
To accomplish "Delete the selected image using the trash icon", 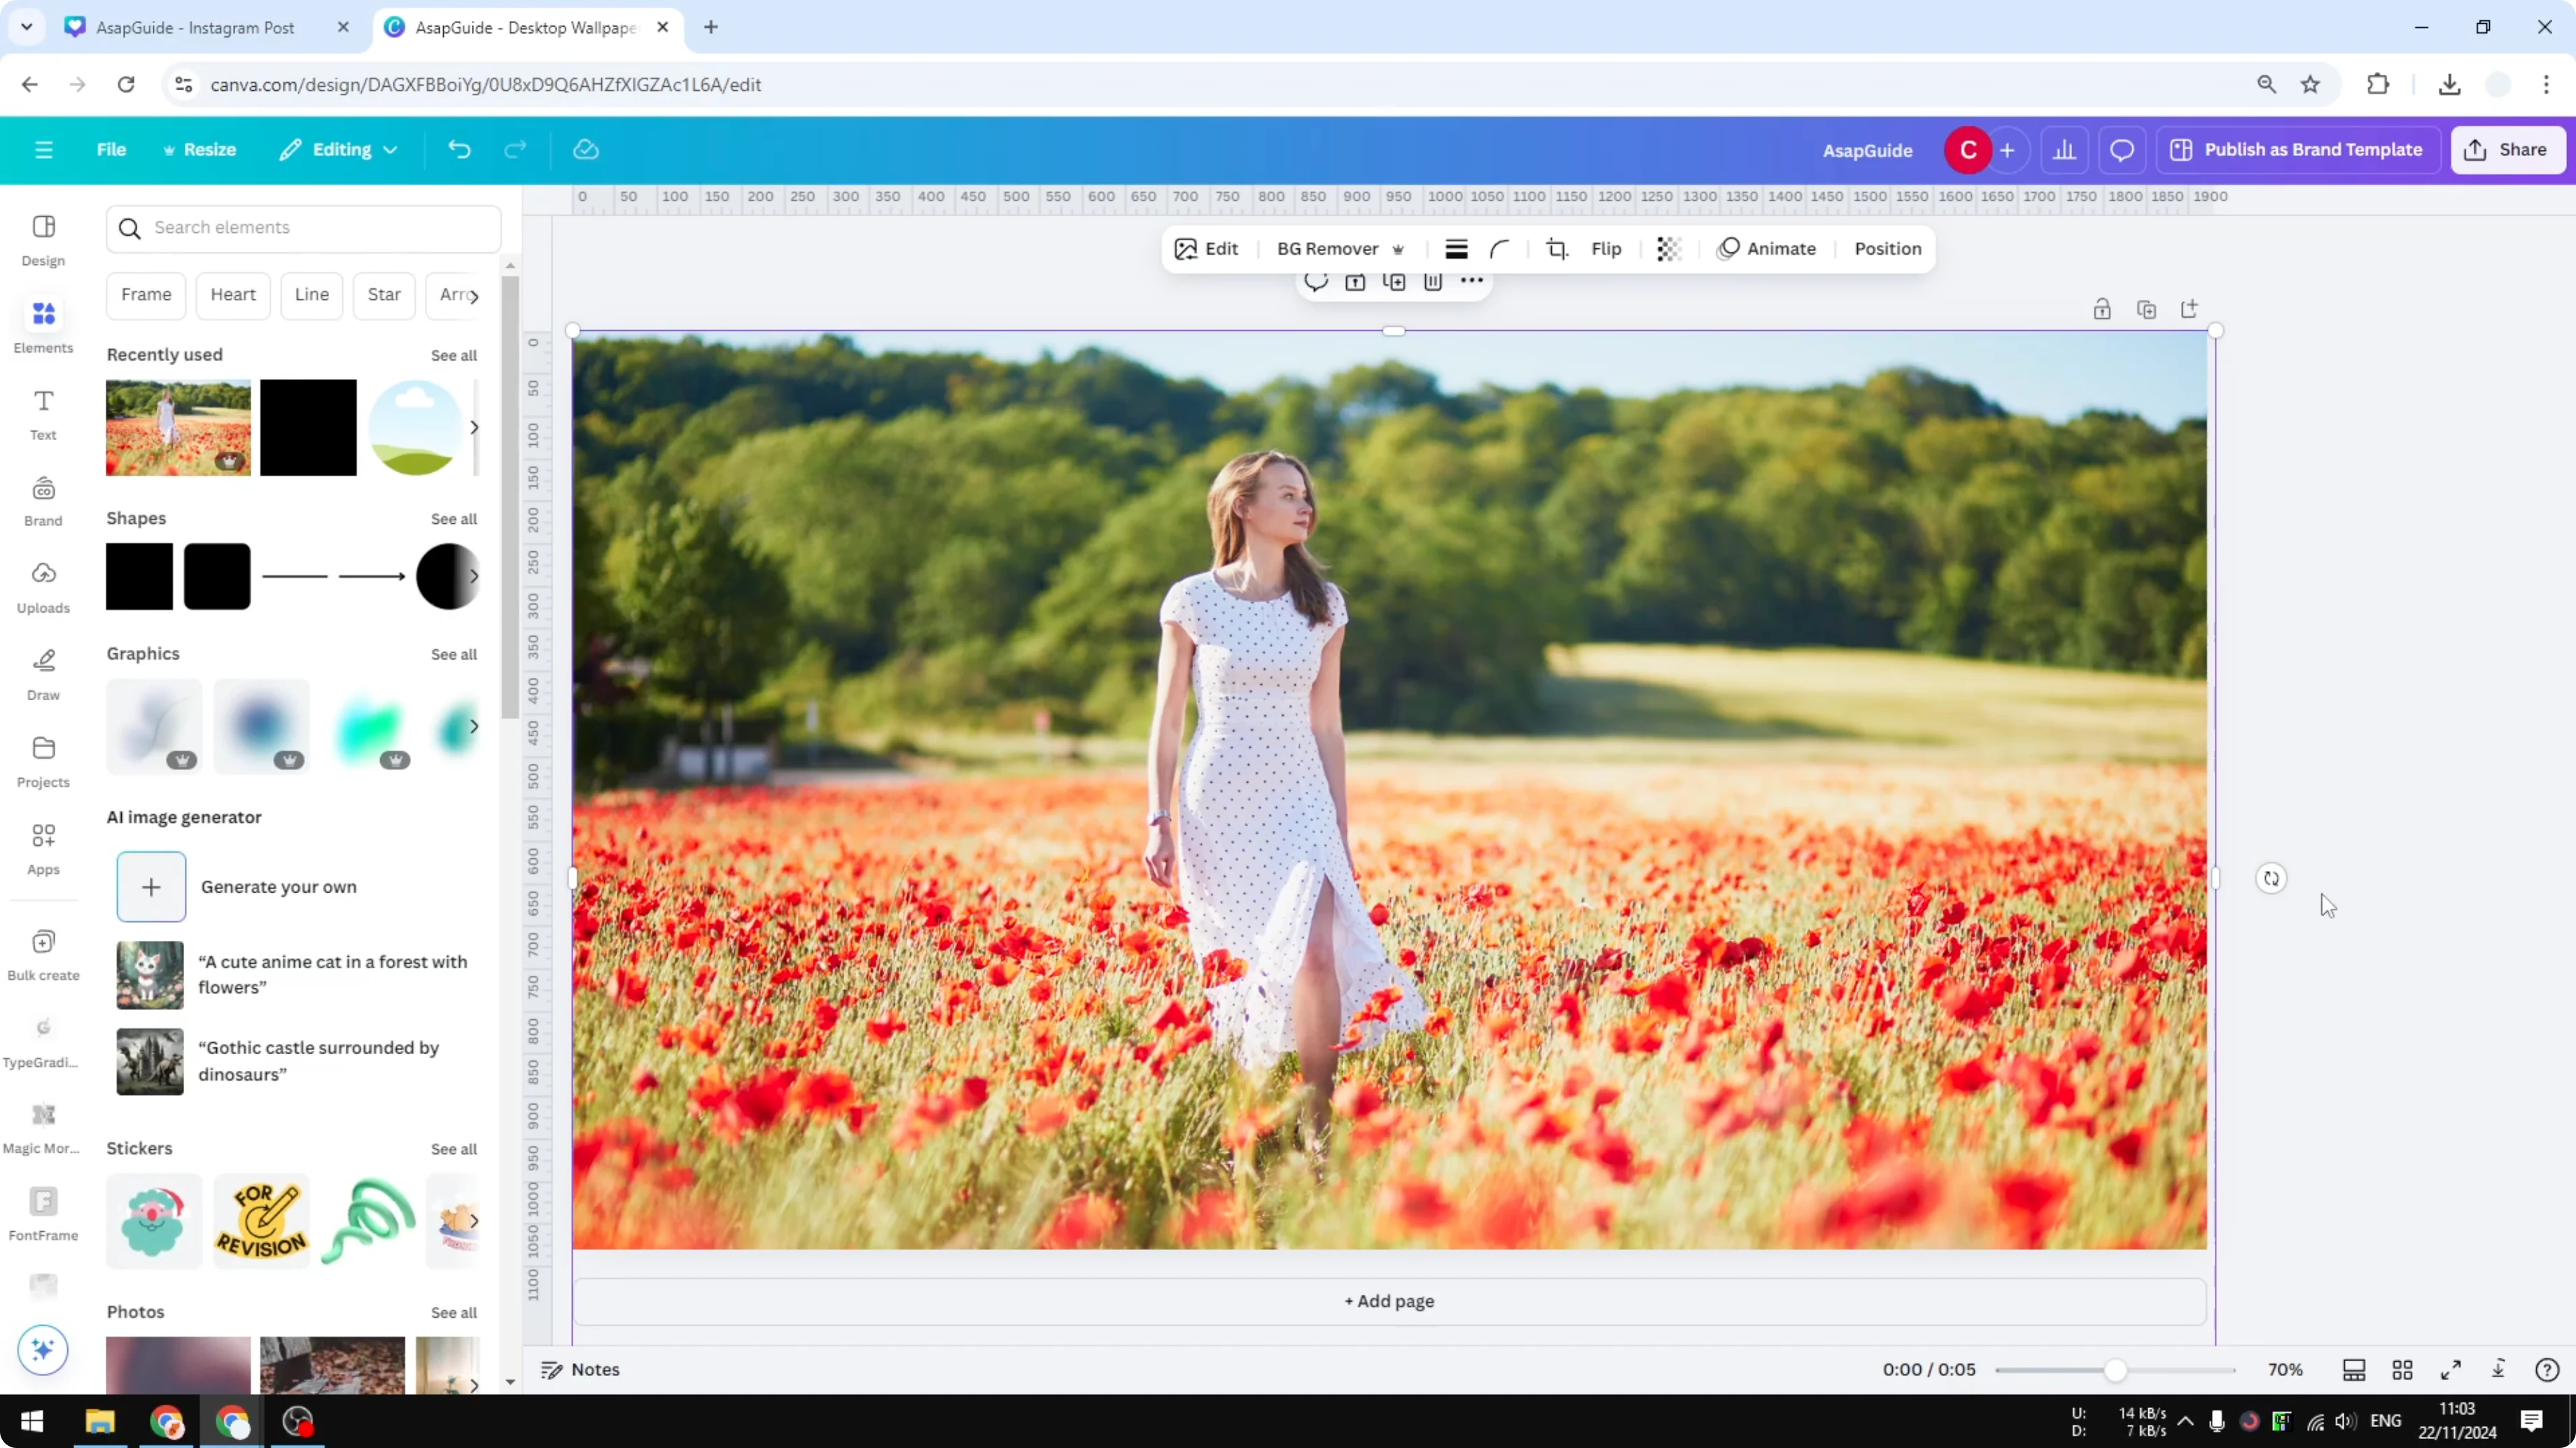I will [1432, 283].
